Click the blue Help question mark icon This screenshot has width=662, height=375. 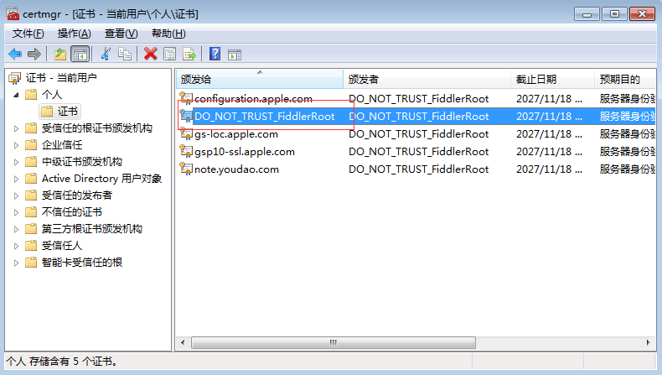pos(215,54)
